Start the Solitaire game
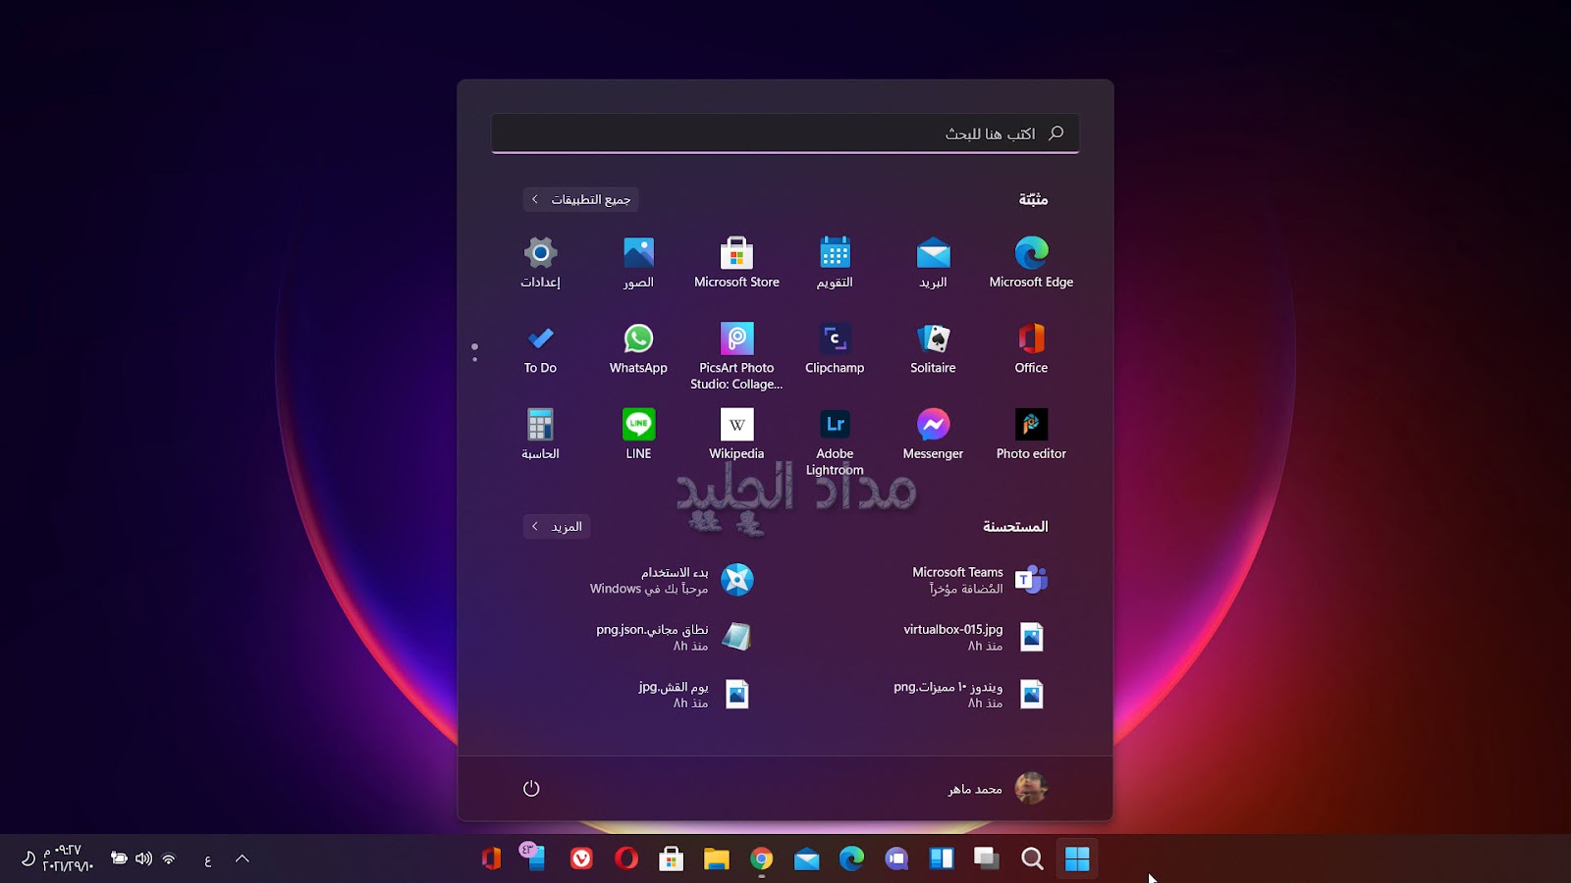Screen dimensions: 1571x883 pos(933,348)
